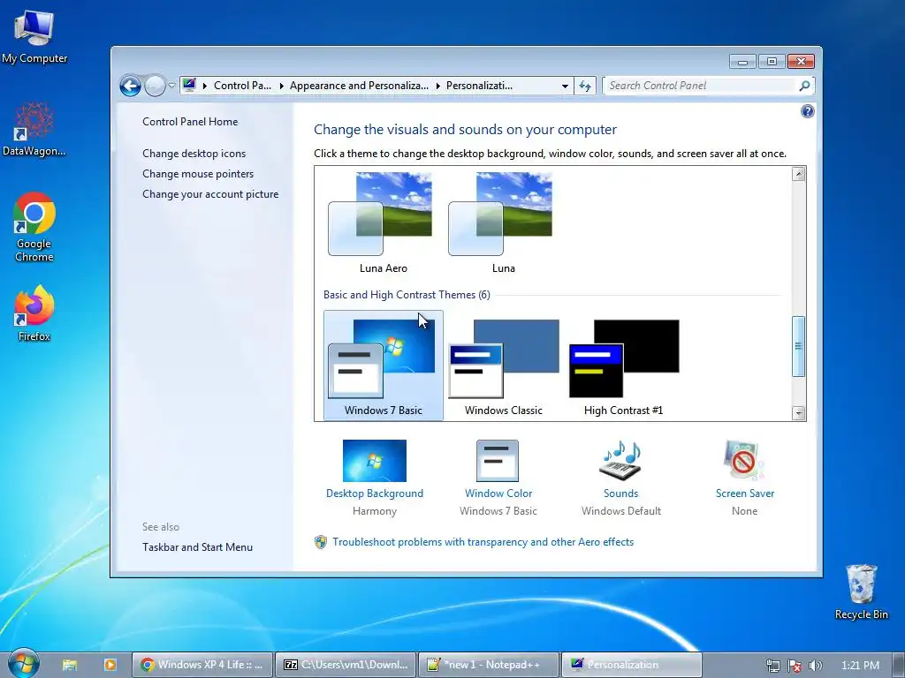905x678 pixels.
Task: Click the magnifier search icon
Action: (x=804, y=86)
